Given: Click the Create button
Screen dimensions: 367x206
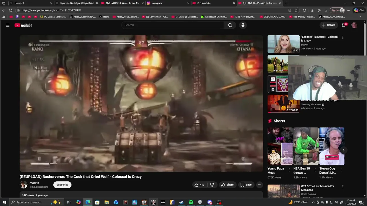Looking at the screenshot, I should pos(328,25).
